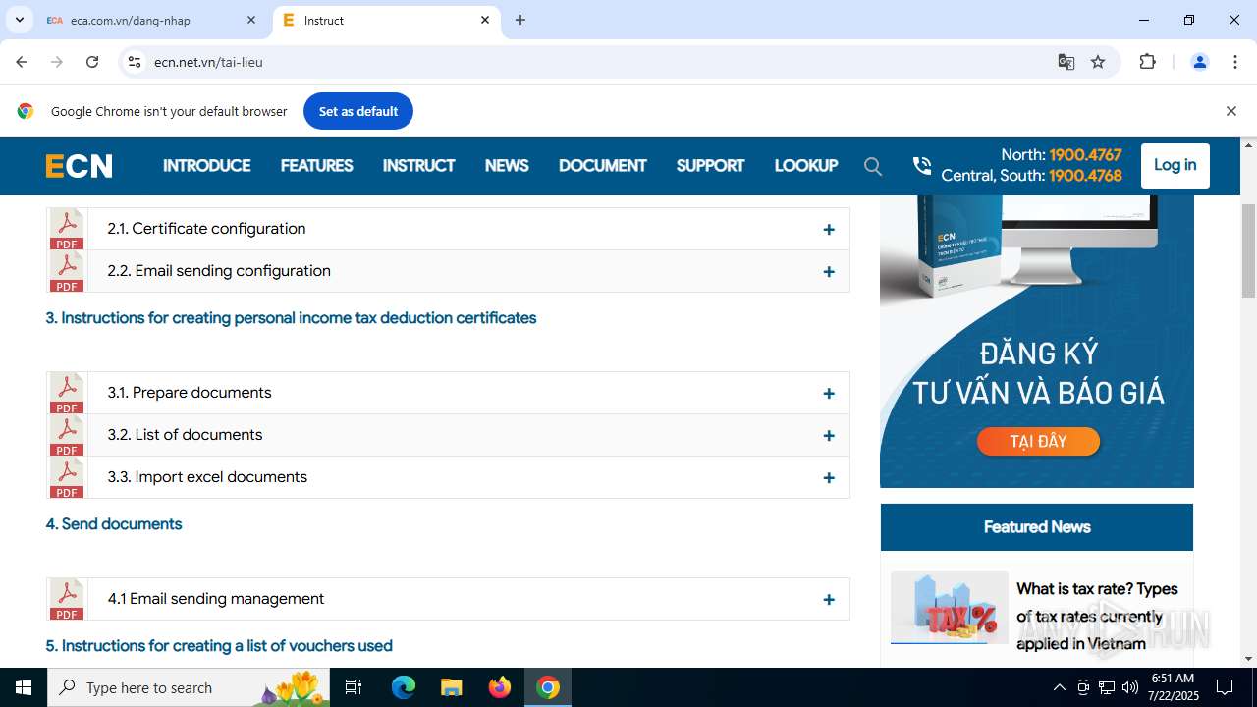Open PDF icon for 2.1 Certificate configuration
Image resolution: width=1257 pixels, height=707 pixels.
click(x=67, y=229)
